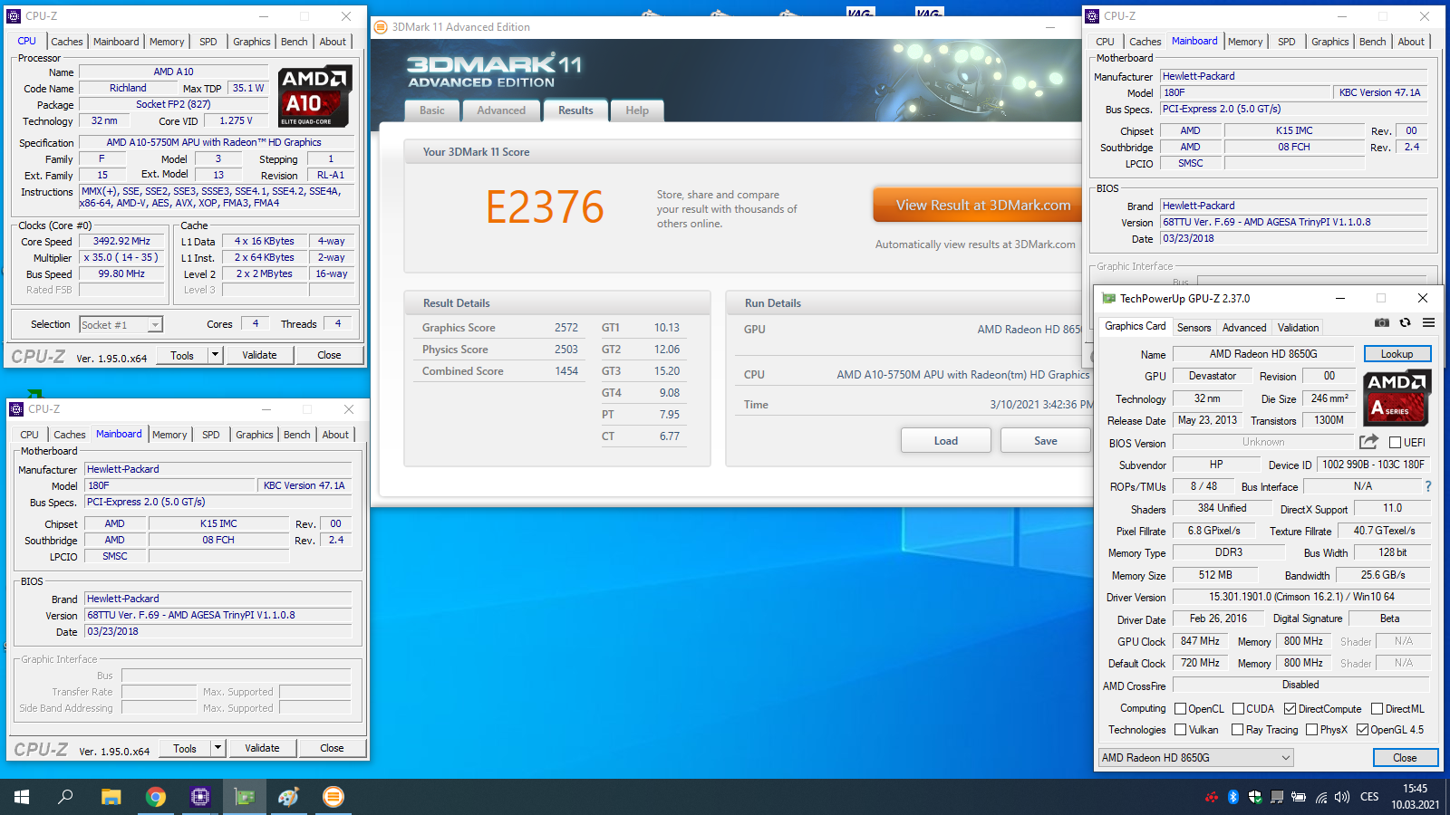Click the CES language indicator
Image resolution: width=1450 pixels, height=815 pixels.
1369,797
